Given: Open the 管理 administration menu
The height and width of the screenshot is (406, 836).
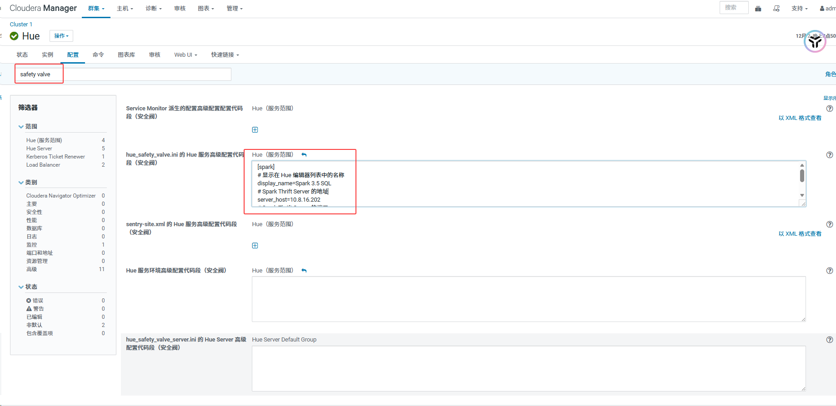Looking at the screenshot, I should coord(235,9).
